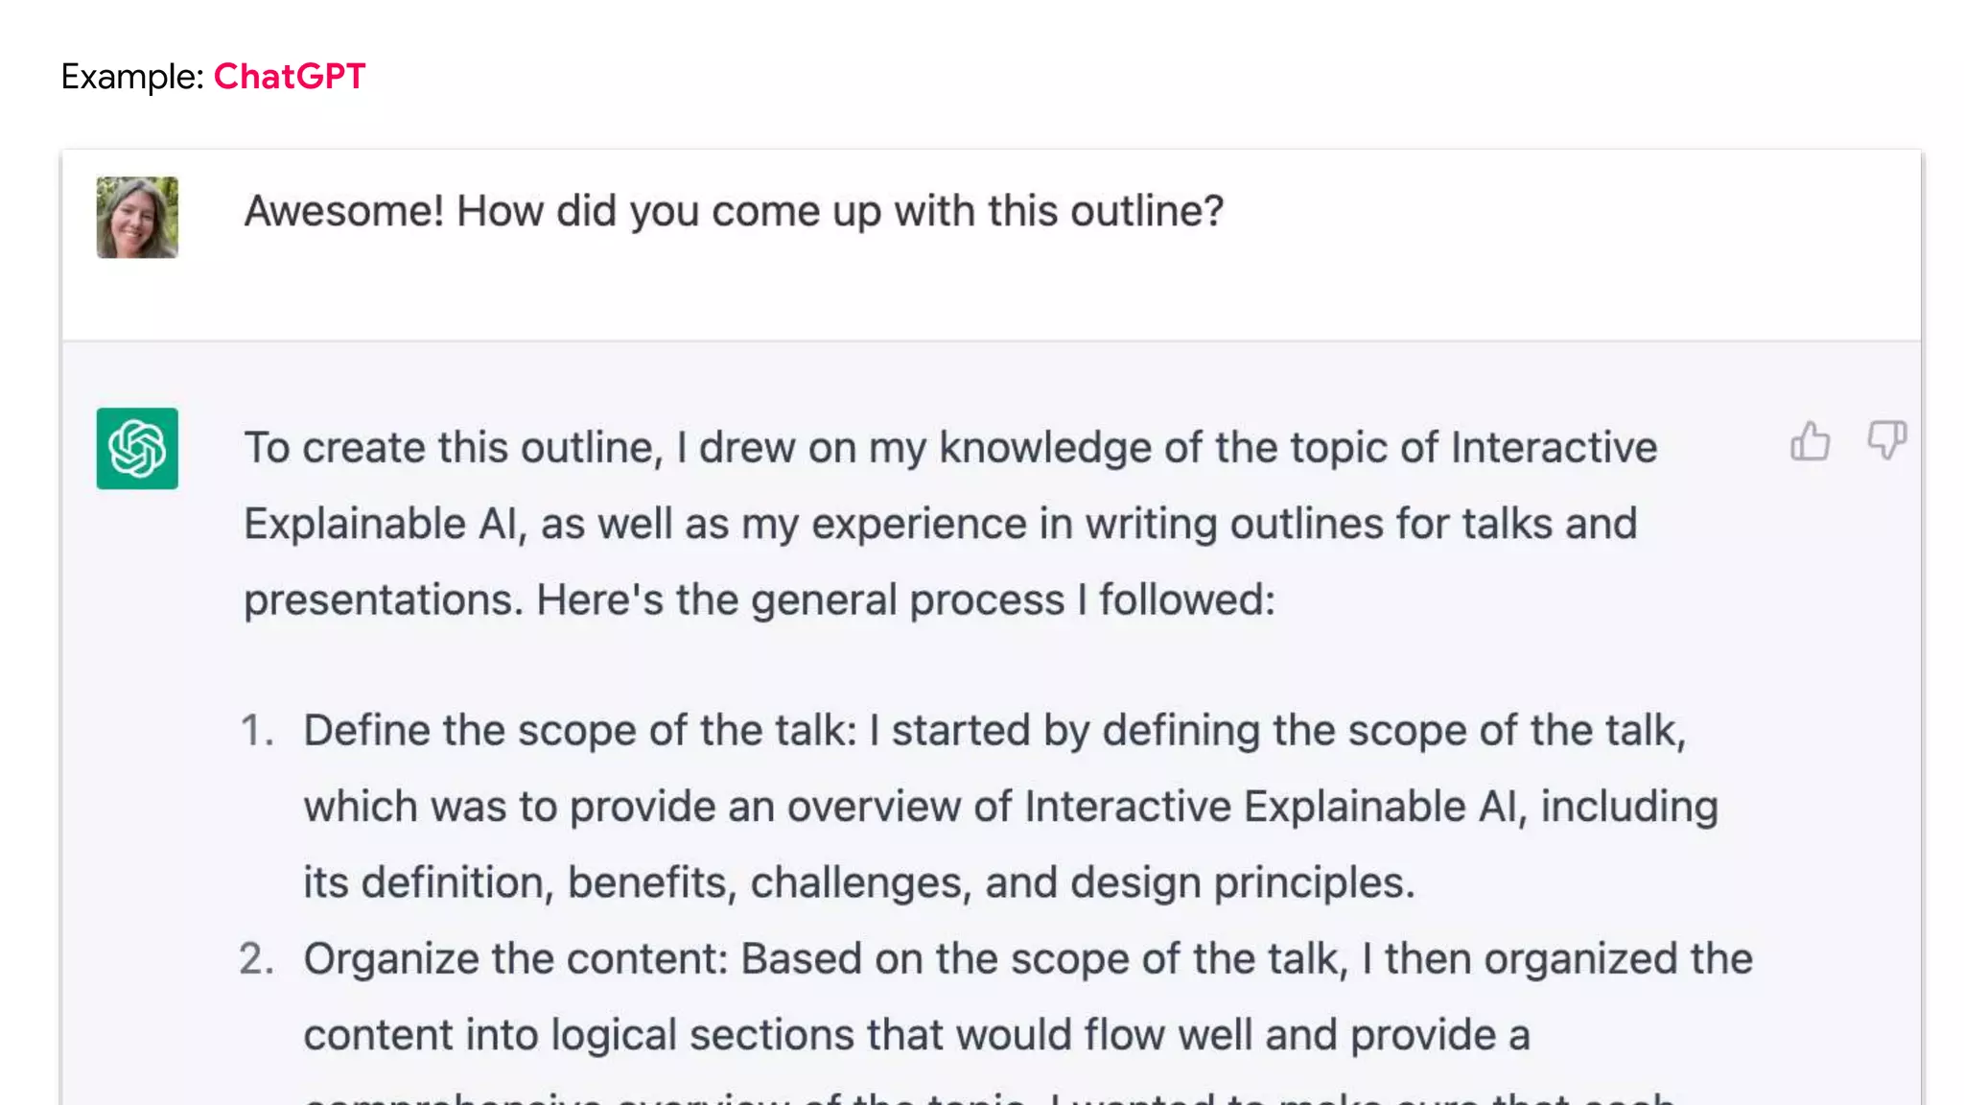Click 'Organize the content:' list heading
The image size is (1964, 1105).
(516, 958)
